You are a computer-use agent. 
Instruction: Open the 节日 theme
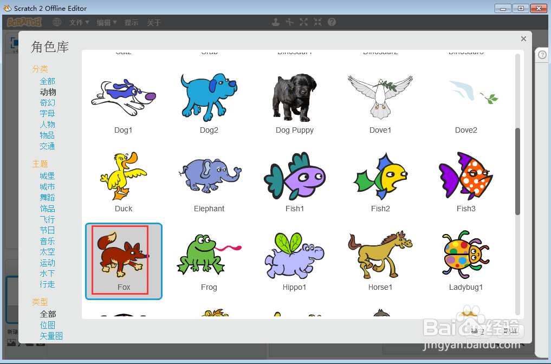click(48, 230)
